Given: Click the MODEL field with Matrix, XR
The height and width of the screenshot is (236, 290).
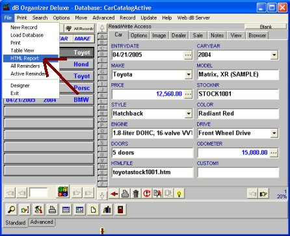Looking at the screenshot, I should (x=238, y=75).
